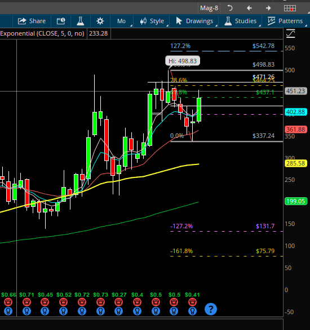Click the -127.2% Fibonacci level label
Screen dimensions: 310x330
click(181, 226)
